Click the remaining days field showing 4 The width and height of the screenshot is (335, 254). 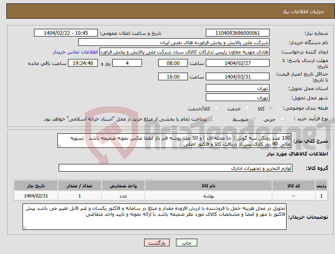[x=127, y=63]
